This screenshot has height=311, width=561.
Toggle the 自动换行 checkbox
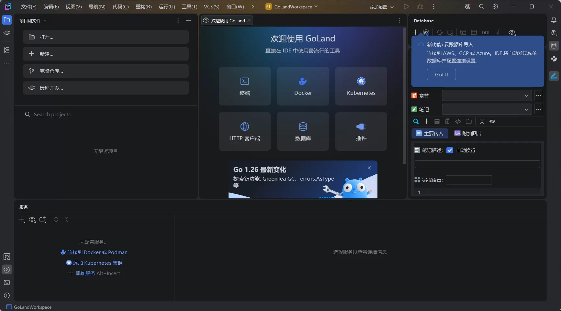pos(450,150)
